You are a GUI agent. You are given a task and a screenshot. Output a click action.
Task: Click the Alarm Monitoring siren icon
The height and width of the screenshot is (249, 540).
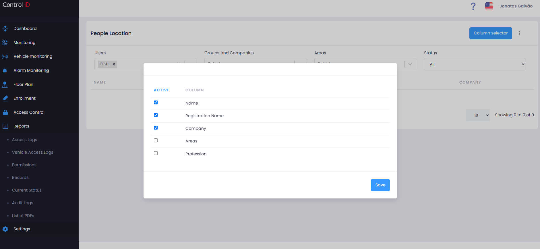[5, 70]
